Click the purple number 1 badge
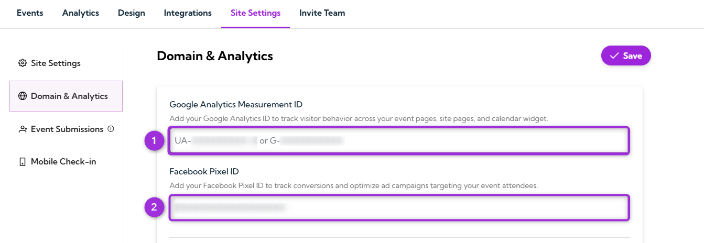Viewport: 704px width, 243px height. 154,140
